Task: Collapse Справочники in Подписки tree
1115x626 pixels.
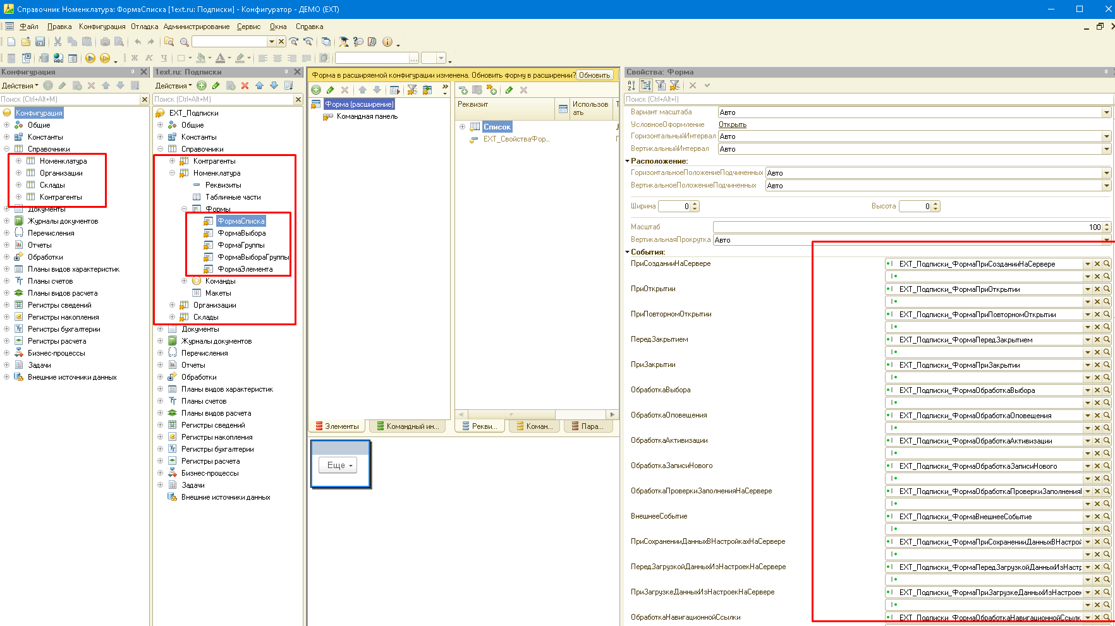Action: pos(160,149)
